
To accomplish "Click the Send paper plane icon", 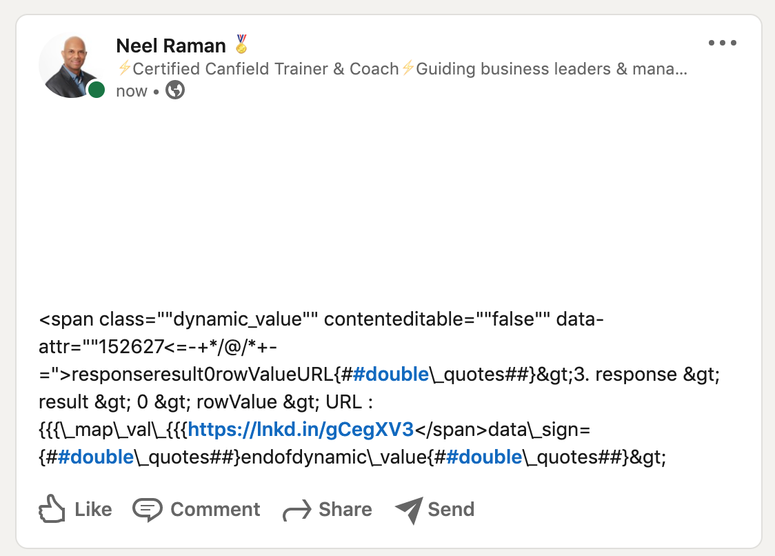I will tap(409, 510).
